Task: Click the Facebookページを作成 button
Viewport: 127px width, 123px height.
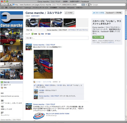Action: pyautogui.click(x=114, y=13)
